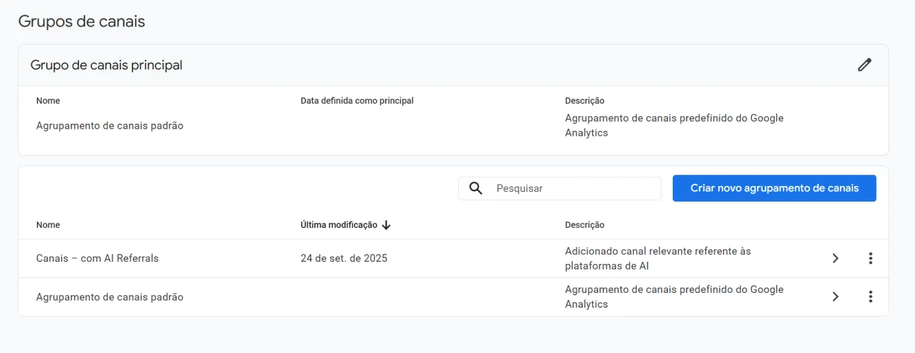Open more options for Canais – com AI Referrals
The image size is (915, 353).
coord(870,258)
